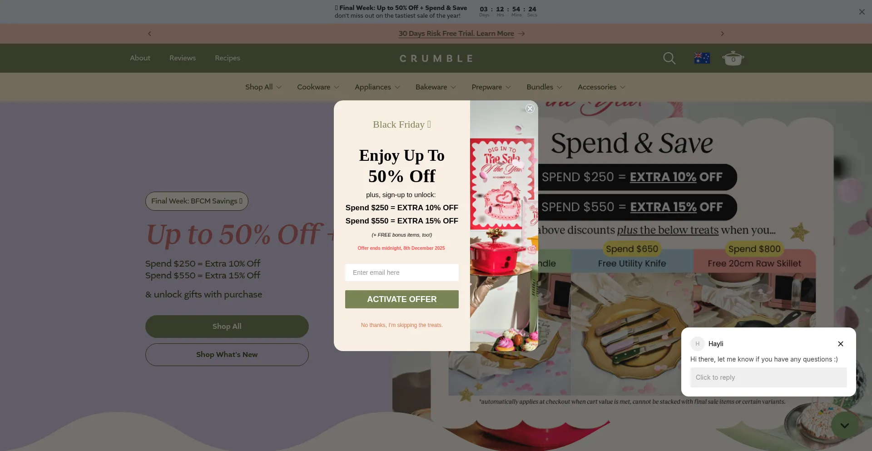
Task: Decline with No thanks skipping treats link
Action: (x=402, y=325)
